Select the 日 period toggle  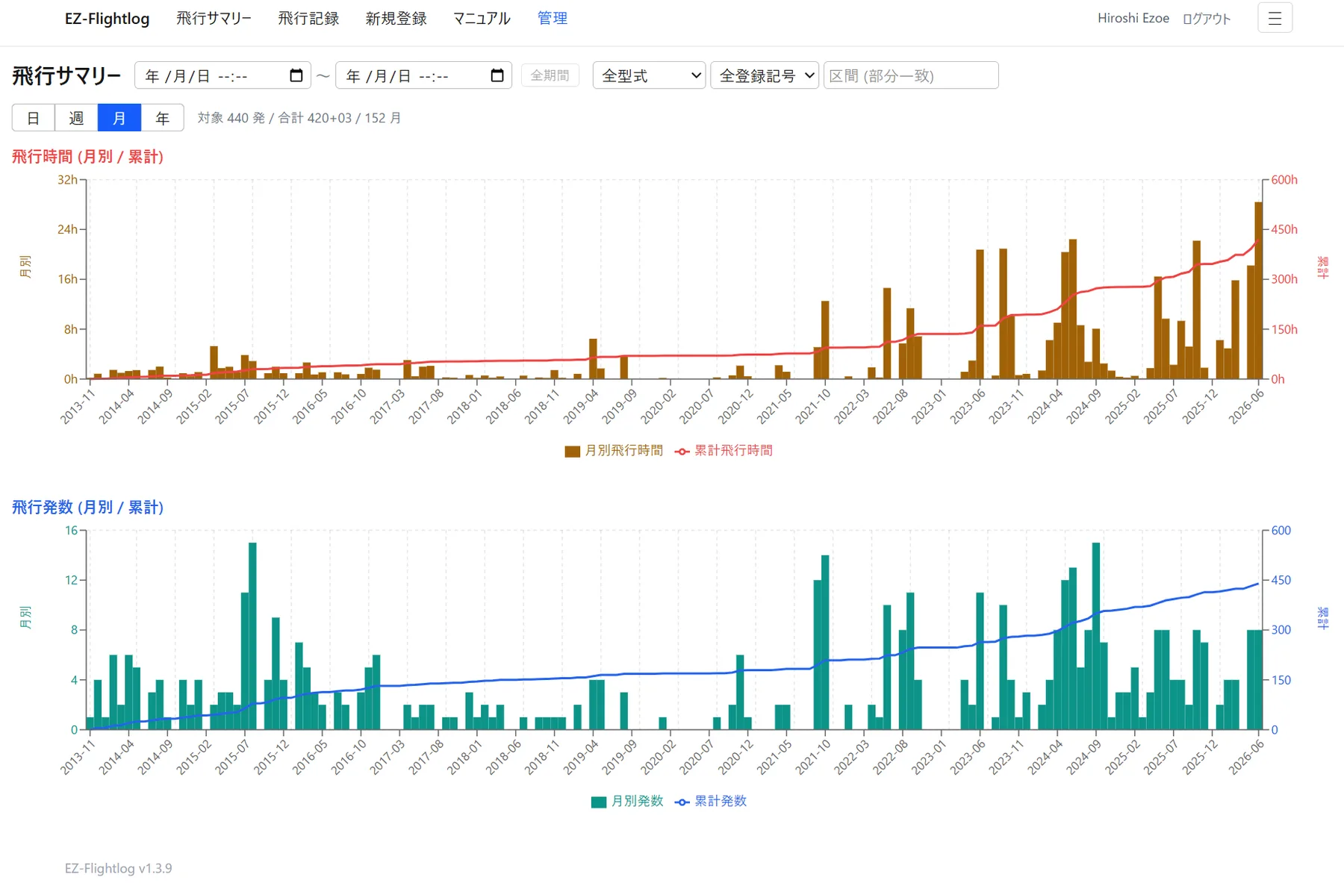[33, 118]
